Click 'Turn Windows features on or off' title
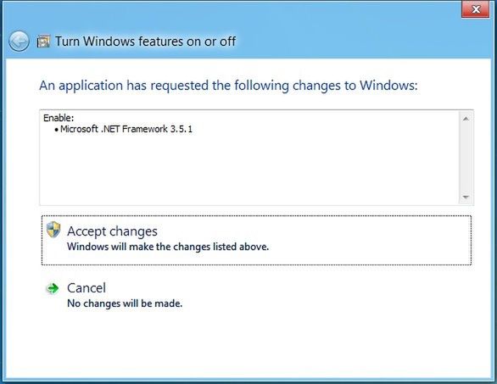The width and height of the screenshot is (497, 384). pos(146,42)
